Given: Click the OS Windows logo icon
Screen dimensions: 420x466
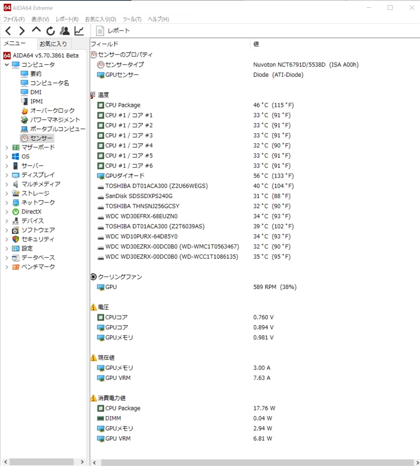Looking at the screenshot, I should 16,157.
